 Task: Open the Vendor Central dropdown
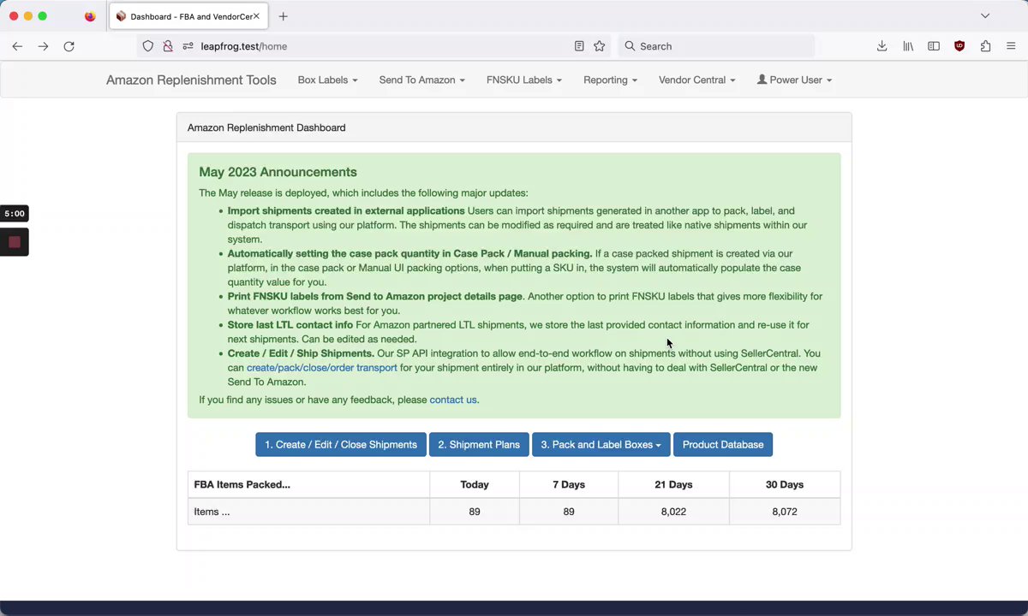tap(696, 80)
